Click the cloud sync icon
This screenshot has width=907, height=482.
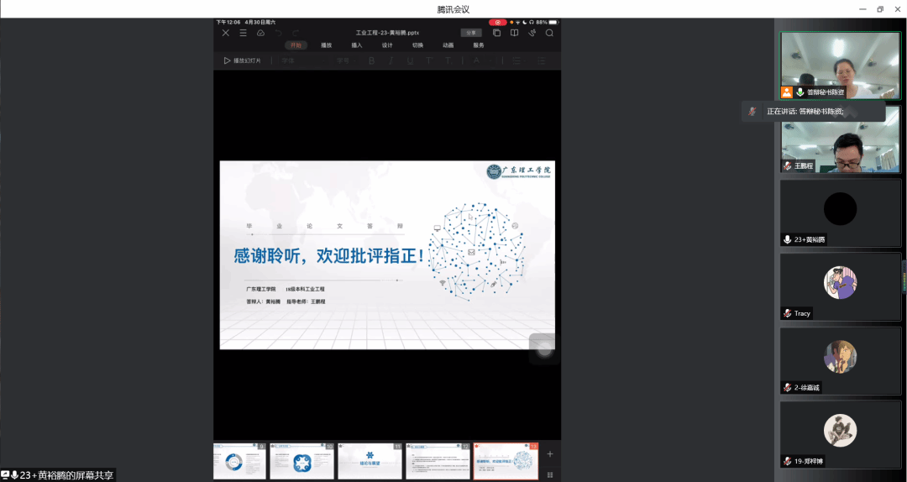pyautogui.click(x=260, y=33)
